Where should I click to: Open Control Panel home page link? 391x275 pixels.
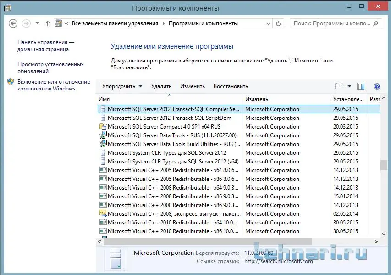(x=46, y=46)
